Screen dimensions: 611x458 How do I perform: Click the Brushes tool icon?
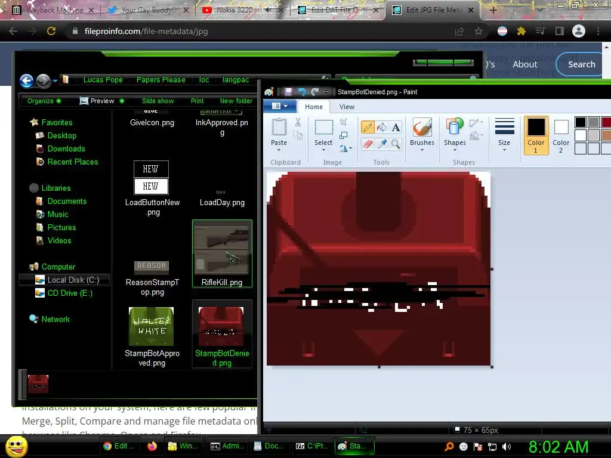point(422,128)
